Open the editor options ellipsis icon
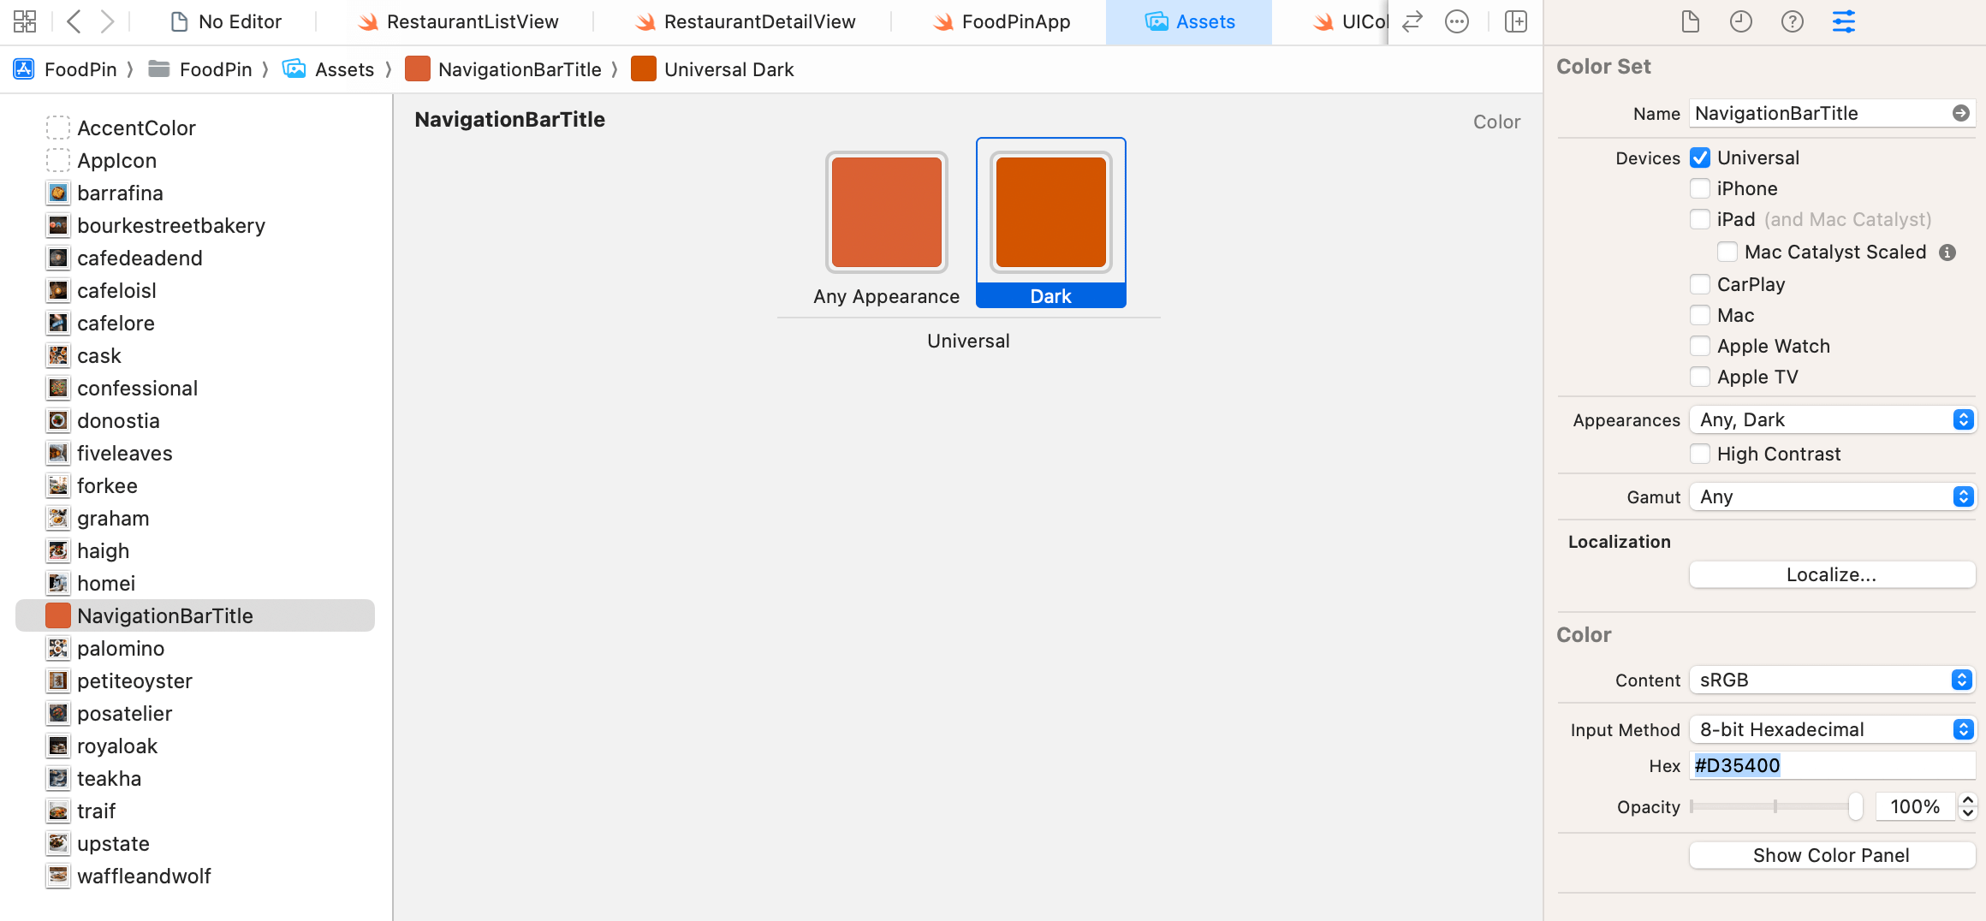Viewport: 1986px width, 921px height. tap(1456, 21)
